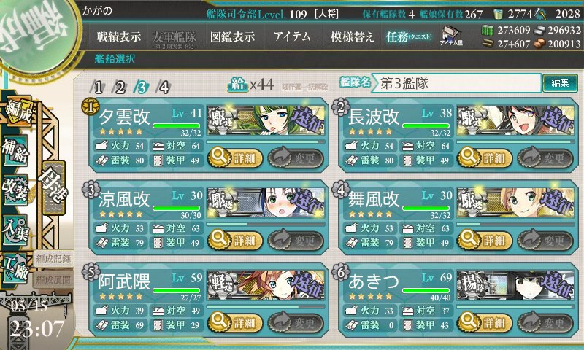Switch to fleet tab 1
This screenshot has height=350, width=584.
(98, 87)
